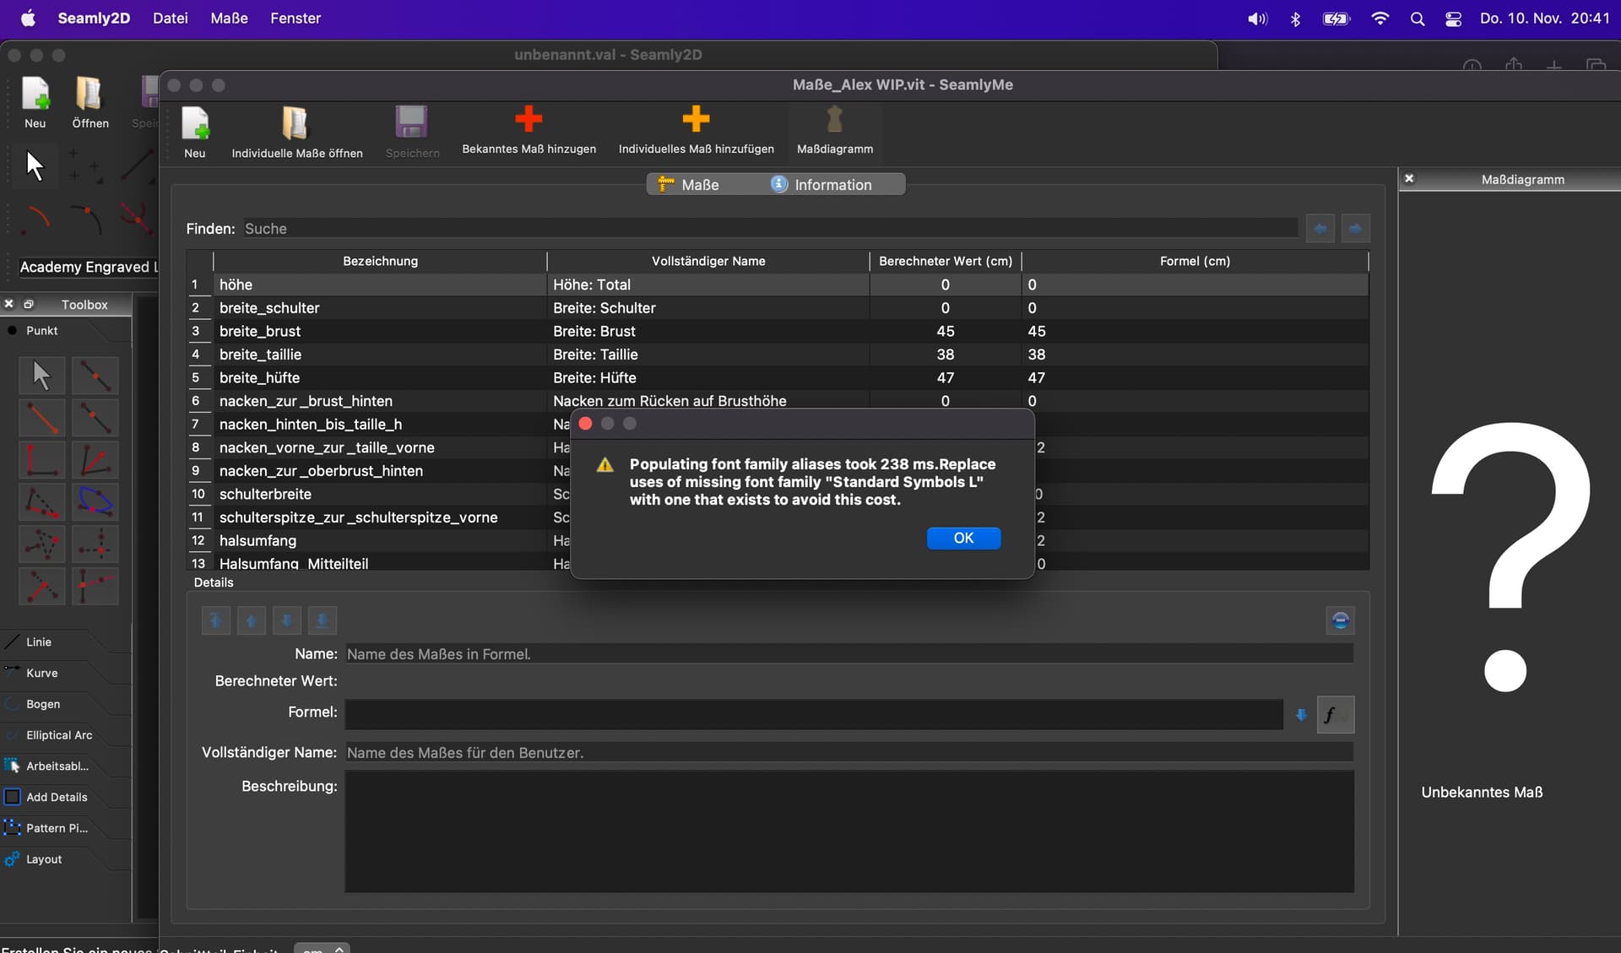
Task: Open macOS Control Center icon
Action: coord(1453,19)
